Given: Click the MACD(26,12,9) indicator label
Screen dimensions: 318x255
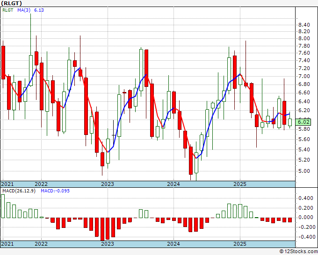Looking at the screenshot, I should pos(19,191).
